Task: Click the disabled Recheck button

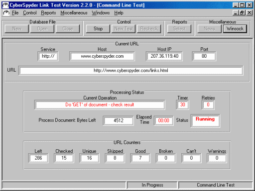Action: point(149,29)
